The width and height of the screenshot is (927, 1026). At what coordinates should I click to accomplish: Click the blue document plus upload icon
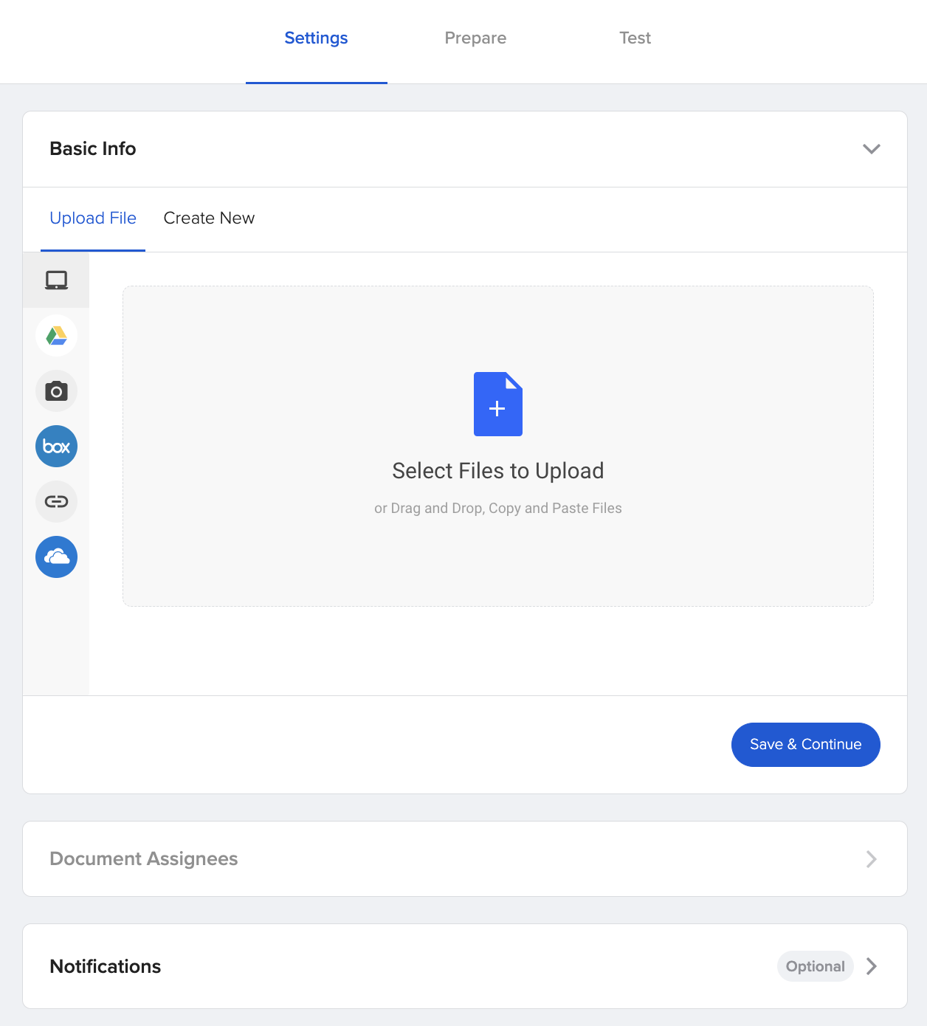point(497,404)
